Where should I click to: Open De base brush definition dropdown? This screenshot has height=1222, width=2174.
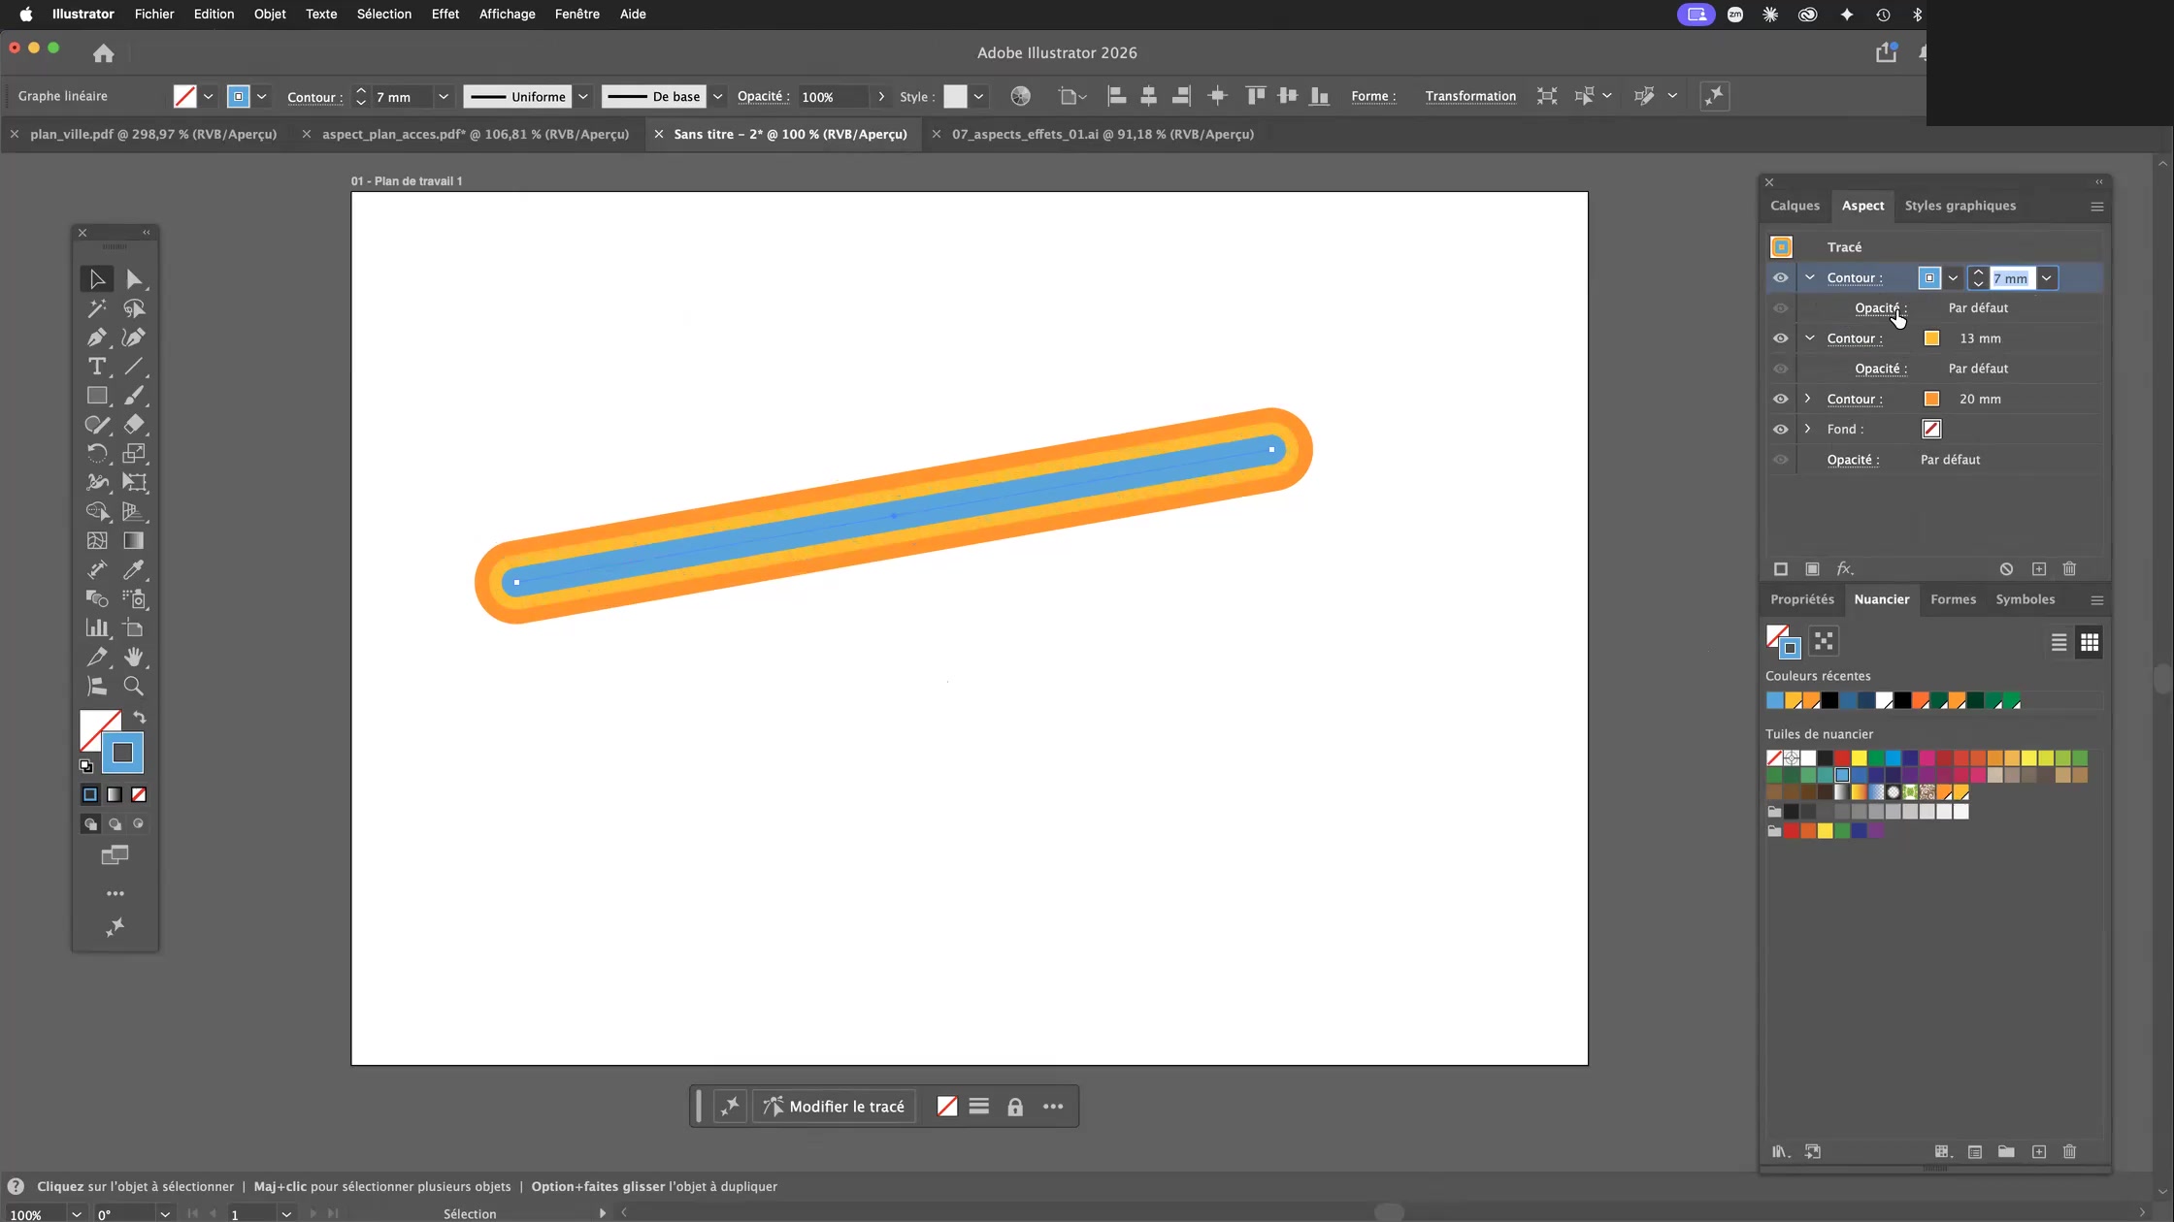[x=718, y=96]
